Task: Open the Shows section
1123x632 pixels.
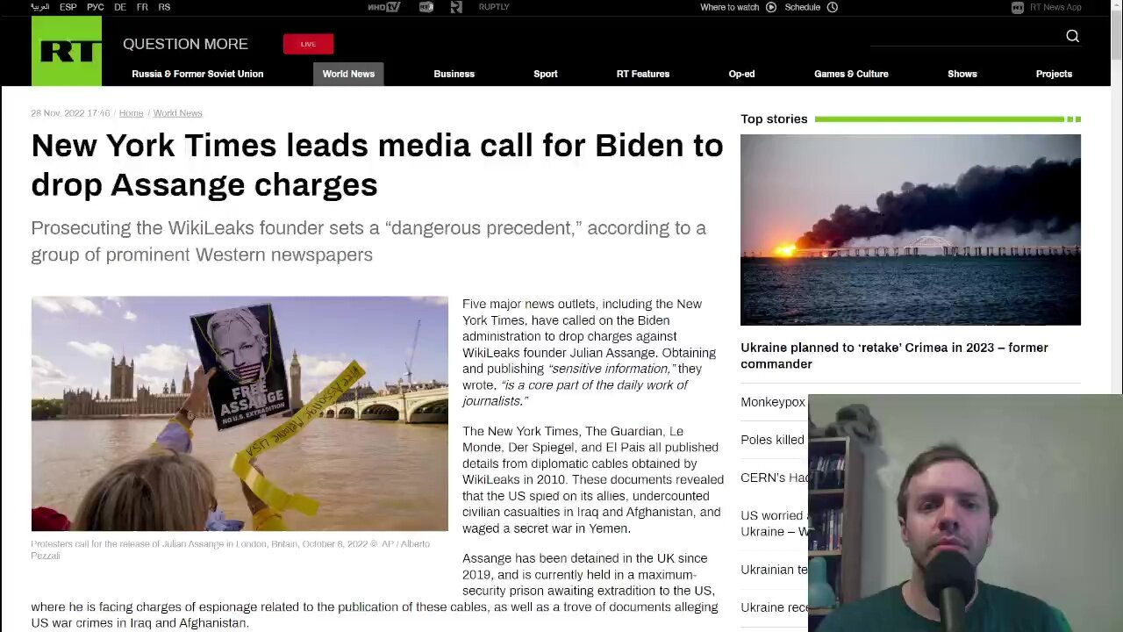Action: [962, 74]
